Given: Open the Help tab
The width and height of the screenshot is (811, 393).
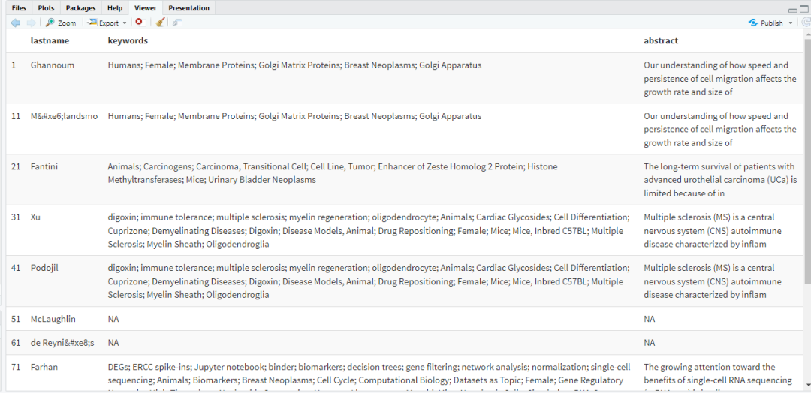Looking at the screenshot, I should pyautogui.click(x=115, y=8).
